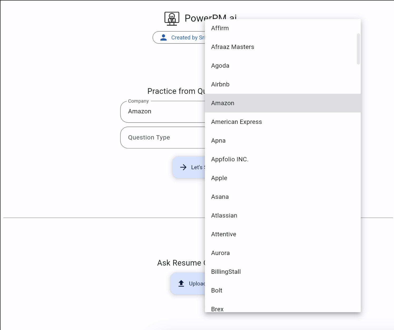Choose Asana in the company options
Image resolution: width=394 pixels, height=330 pixels.
283,197
